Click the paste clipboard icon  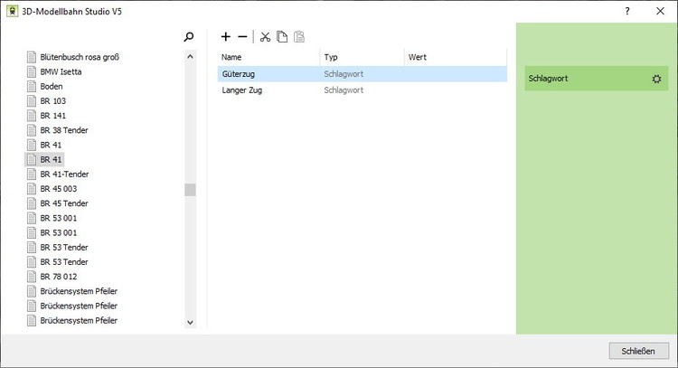tap(299, 37)
